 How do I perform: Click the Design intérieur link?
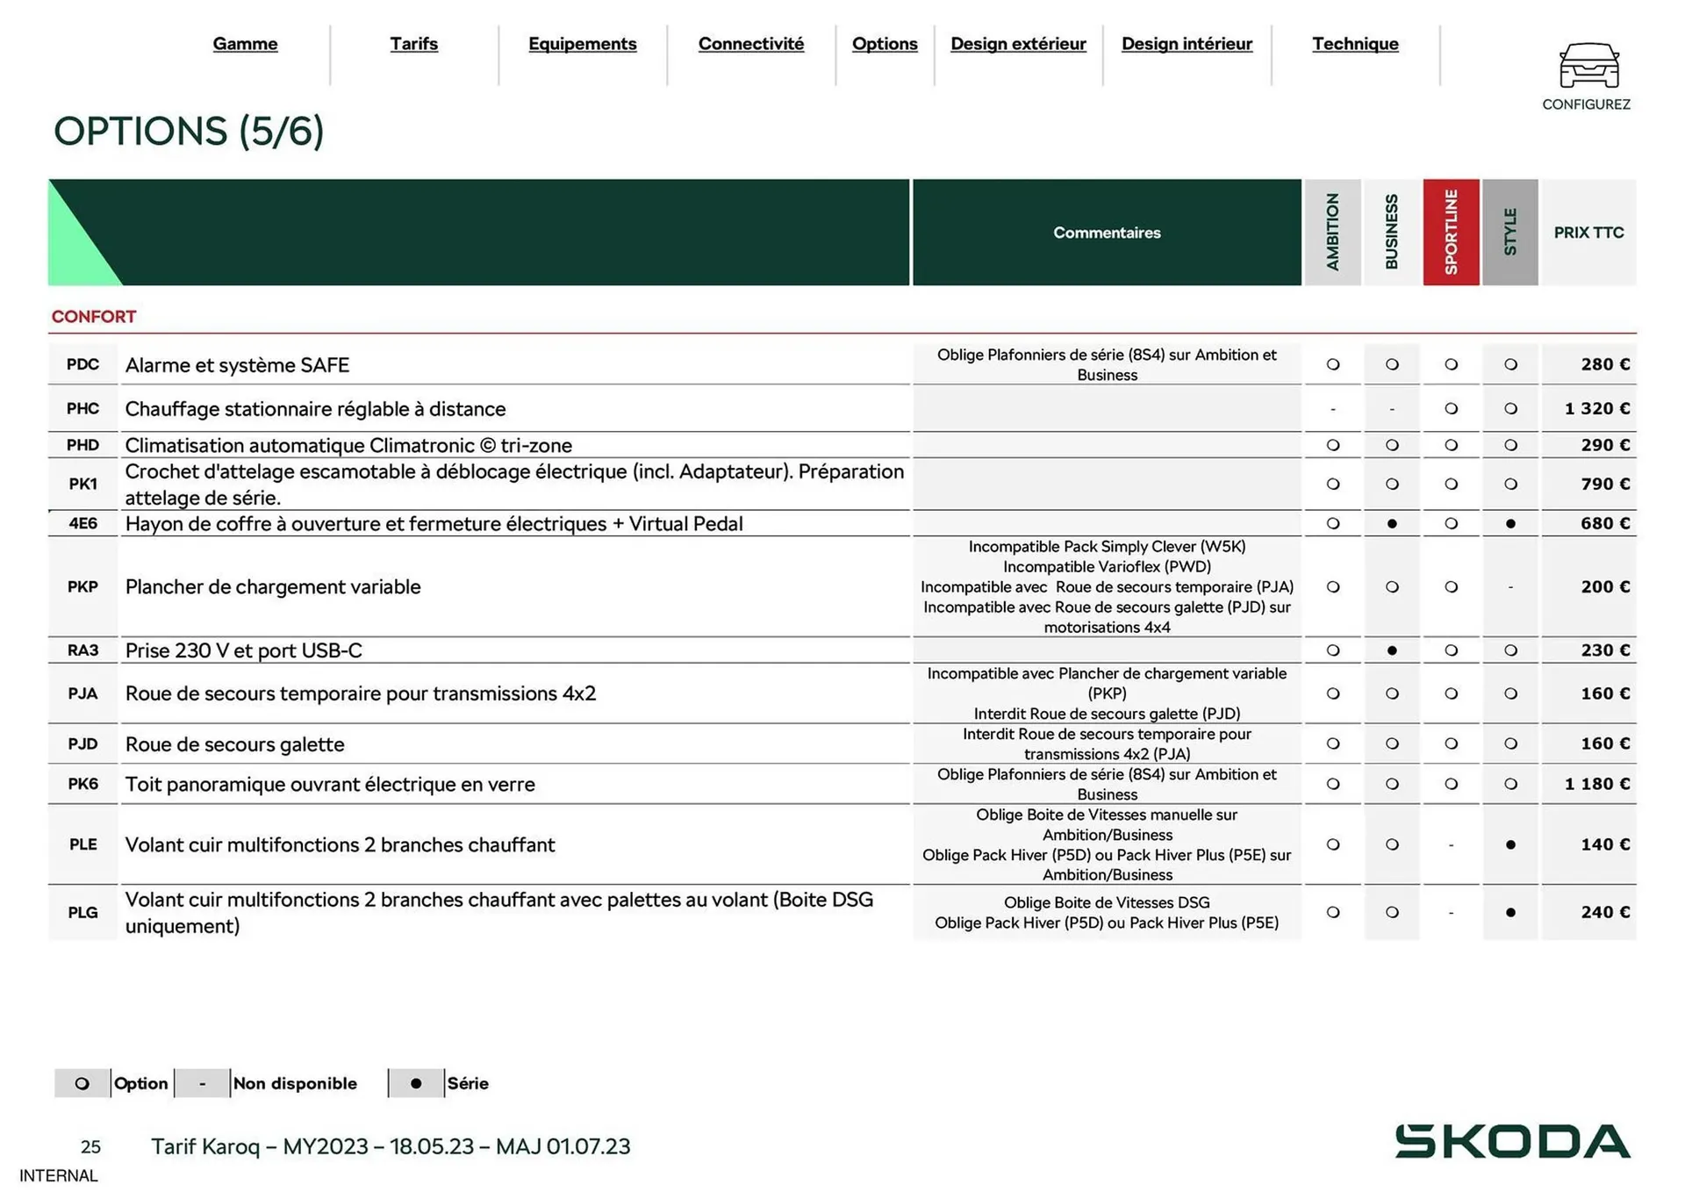pos(1187,44)
